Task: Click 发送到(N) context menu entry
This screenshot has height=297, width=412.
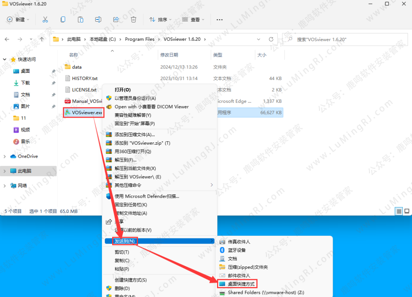Action: tap(125, 241)
